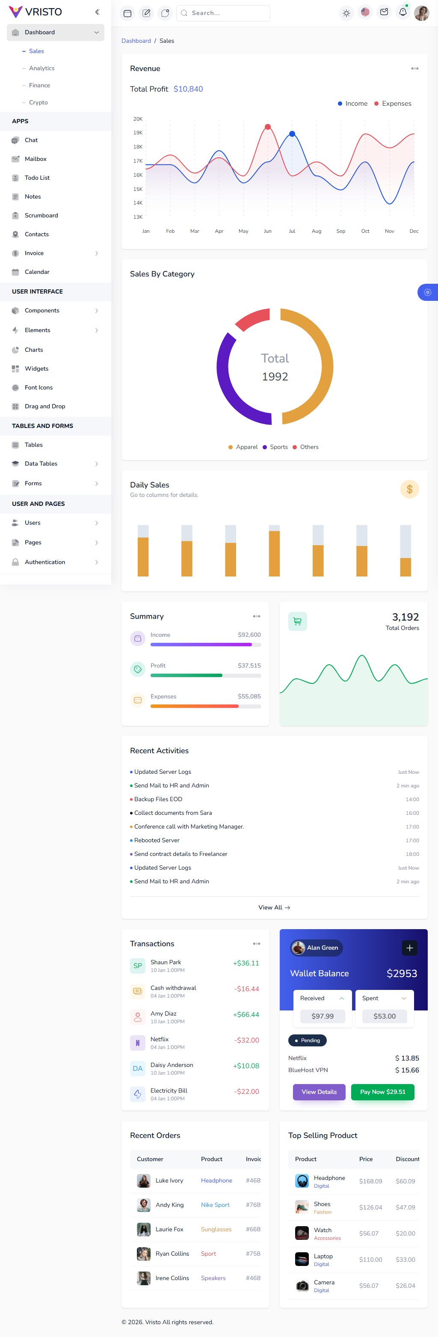
Task: Open Contacts from sidebar
Action: tap(56, 234)
